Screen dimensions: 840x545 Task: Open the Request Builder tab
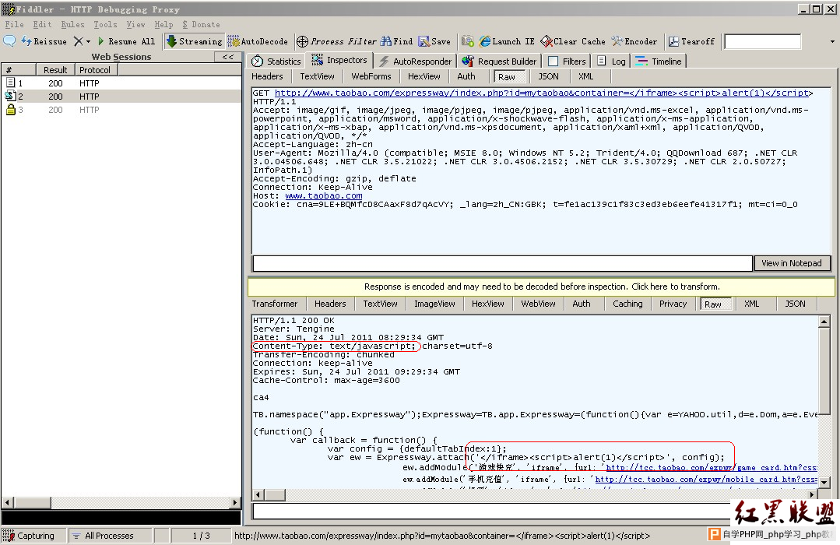click(x=499, y=61)
